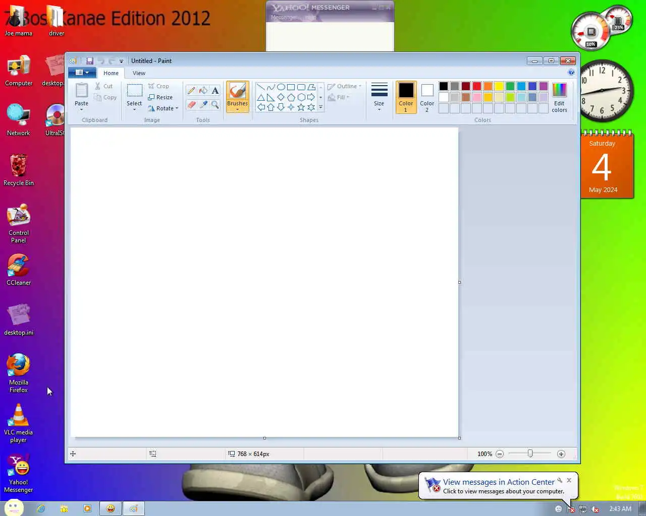The image size is (646, 516).
Task: Choose the Four-point star shape
Action: pos(291,107)
